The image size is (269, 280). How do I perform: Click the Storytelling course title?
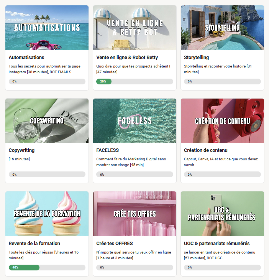tap(197, 57)
